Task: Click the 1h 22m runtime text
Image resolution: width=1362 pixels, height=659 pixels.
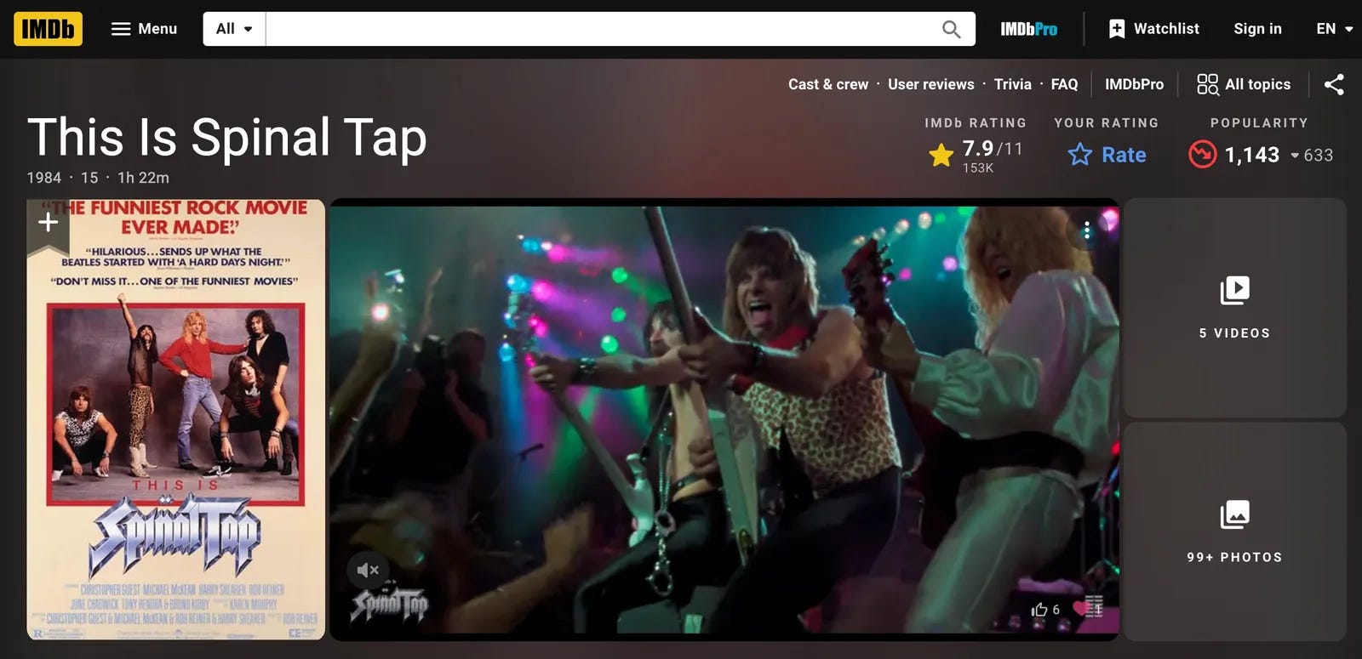Action: click(x=143, y=178)
